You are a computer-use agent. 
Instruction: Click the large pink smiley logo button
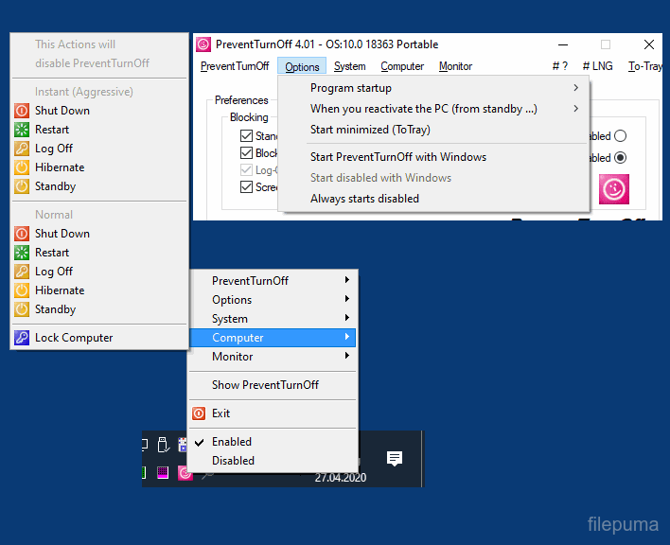615,189
